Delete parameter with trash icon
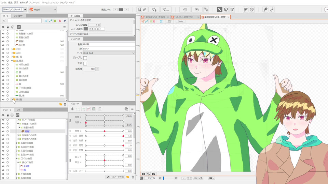The height and width of the screenshot is (184, 328). click(133, 177)
